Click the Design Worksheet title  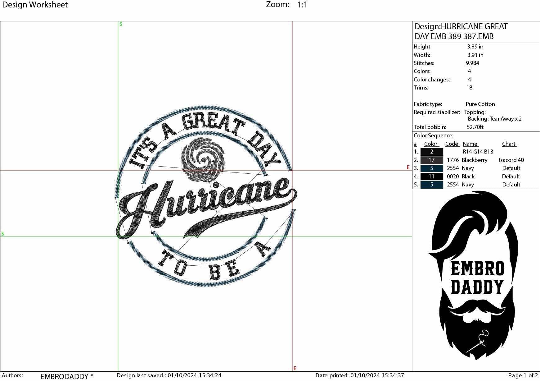35,5
